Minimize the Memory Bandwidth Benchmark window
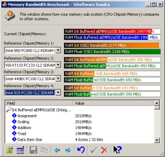 tap(148, 4)
